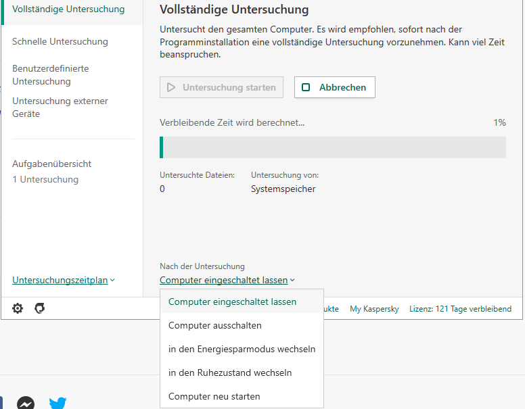Screen dimensions: 525x409
Task: Select in den Ruhezustand wechseln
Action: coord(229,372)
